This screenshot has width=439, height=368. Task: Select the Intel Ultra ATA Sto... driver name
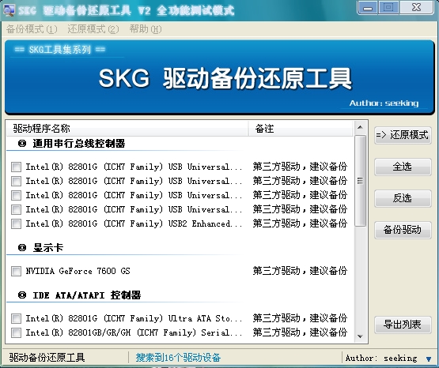pyautogui.click(x=134, y=318)
